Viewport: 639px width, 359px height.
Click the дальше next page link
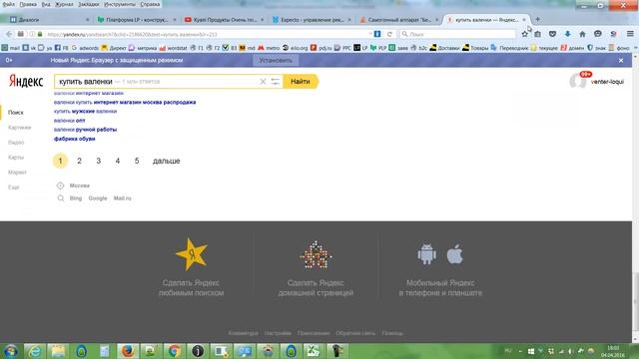[x=167, y=161]
